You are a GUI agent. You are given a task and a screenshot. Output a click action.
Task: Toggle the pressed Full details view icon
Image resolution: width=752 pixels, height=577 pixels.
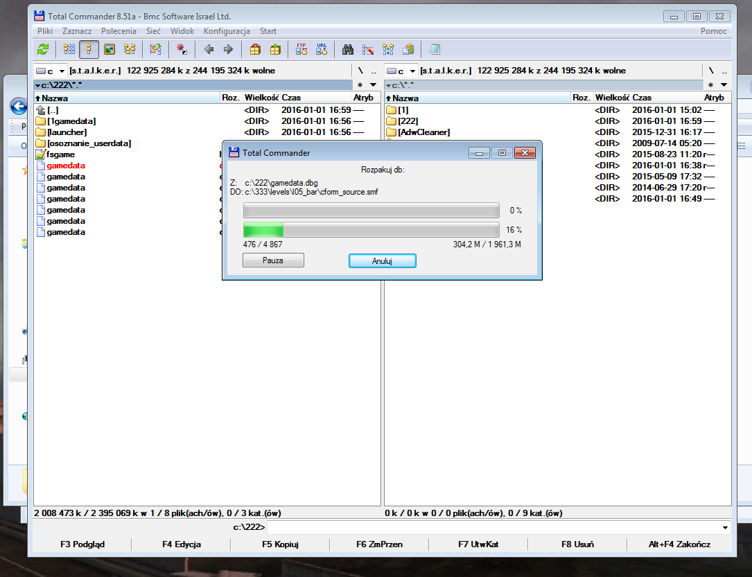[89, 49]
